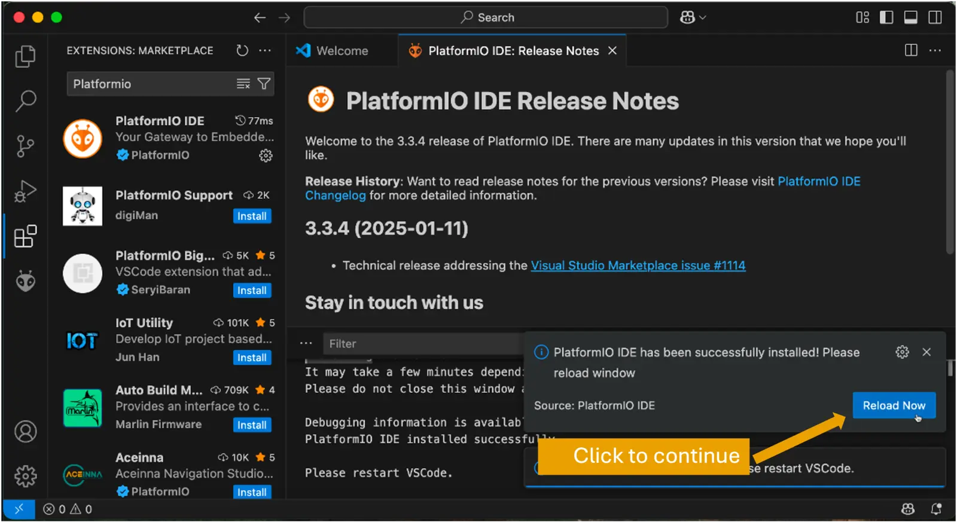Open the editor more actions menu
The image size is (957, 522).
click(935, 50)
